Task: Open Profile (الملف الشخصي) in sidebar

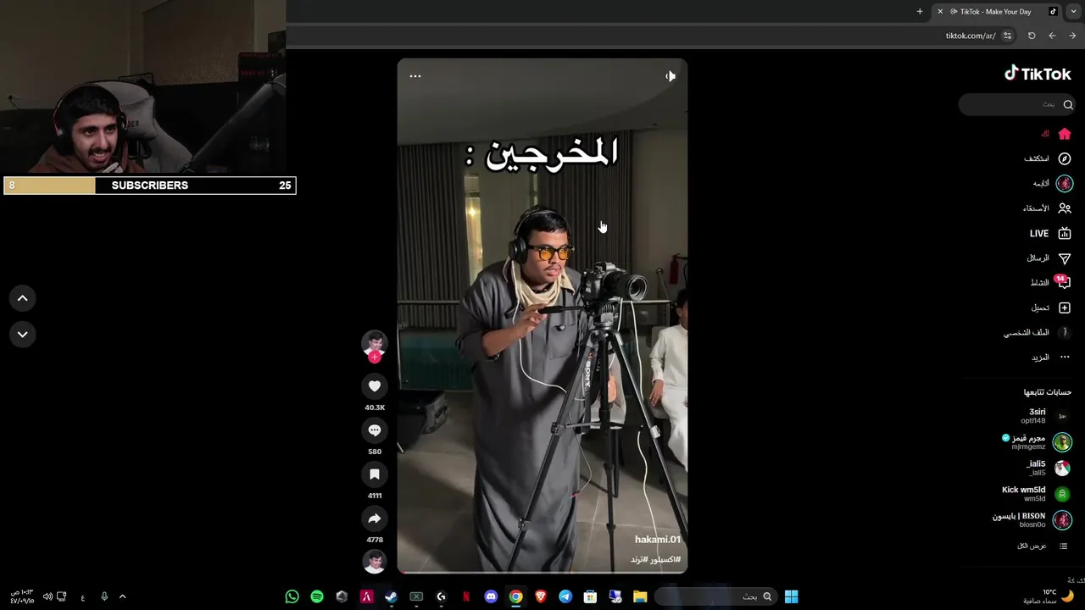Action: point(1038,332)
